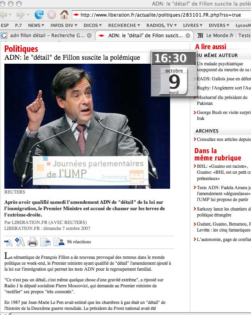
Task: Click the send article by email icon
Action: 45,242
